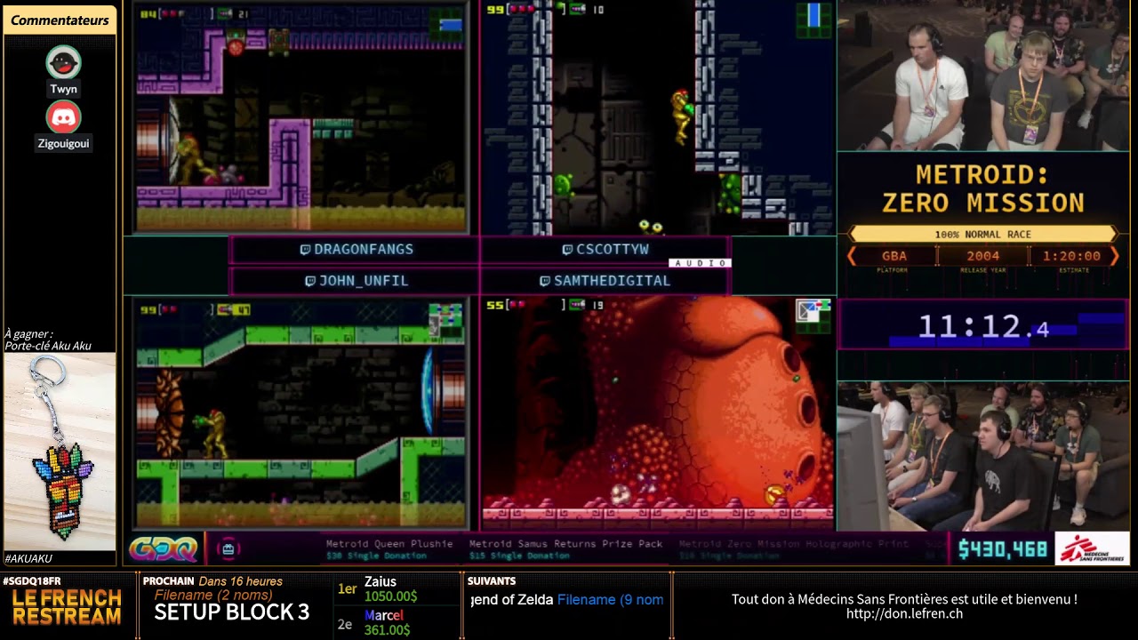Click the scrolling 'Filename (9 nom' text

pyautogui.click(x=610, y=600)
